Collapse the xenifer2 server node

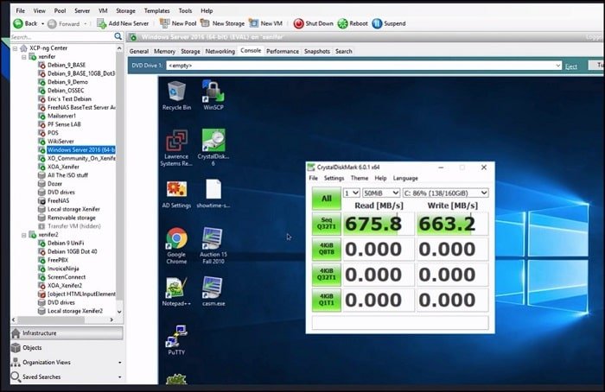(24, 235)
